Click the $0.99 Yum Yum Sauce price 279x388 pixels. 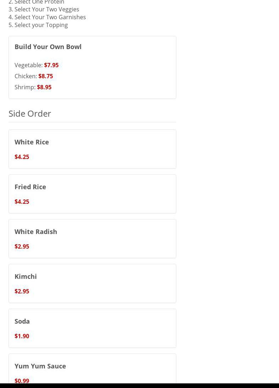[22, 381]
